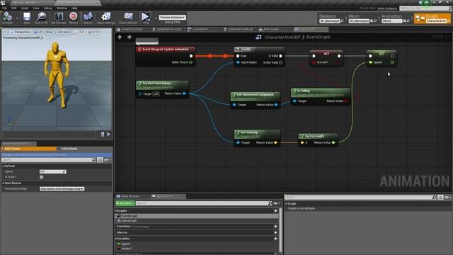The image size is (453, 255).
Task: Collapse the Default category
Action: coord(4,166)
